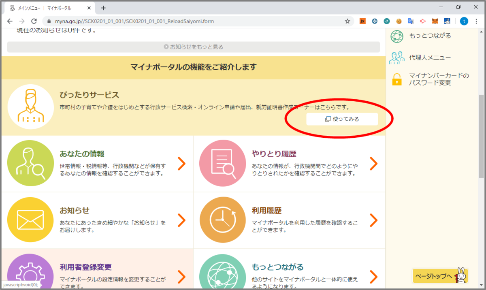Viewport: 486px width, 290px height.
Task: Open sidebar もっとつながる menu item
Action: point(430,36)
